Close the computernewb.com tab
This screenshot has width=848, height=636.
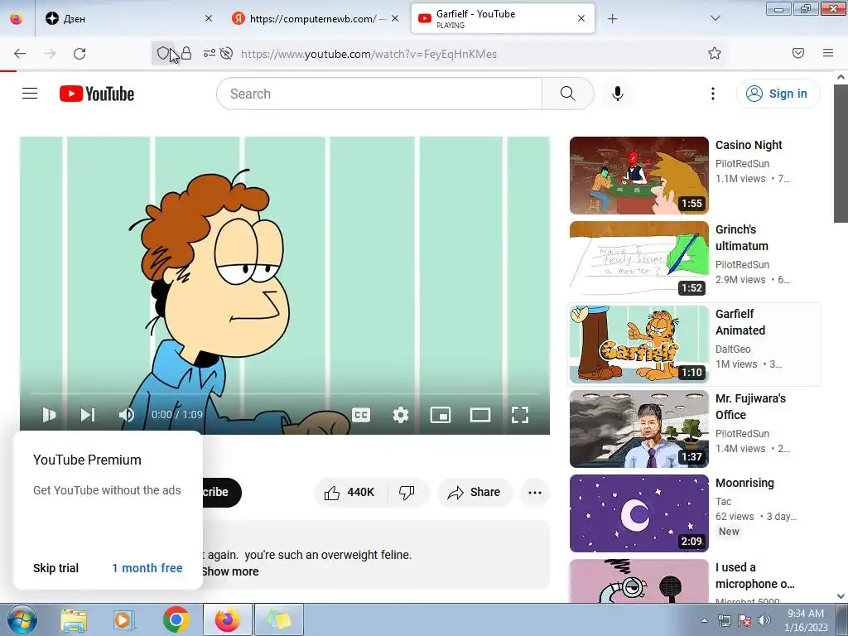click(395, 18)
